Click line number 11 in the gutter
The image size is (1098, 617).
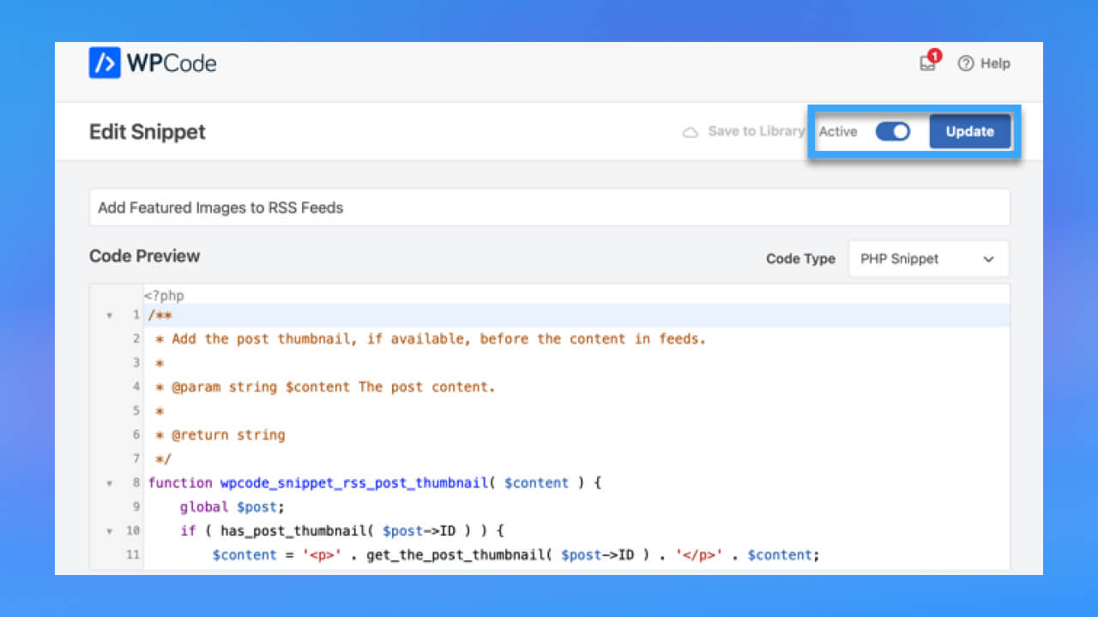(x=133, y=554)
